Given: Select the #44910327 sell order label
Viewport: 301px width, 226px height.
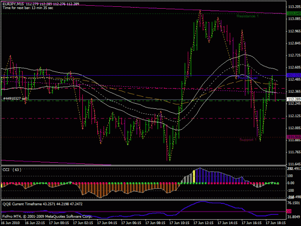Looking at the screenshot, I should point(15,98).
